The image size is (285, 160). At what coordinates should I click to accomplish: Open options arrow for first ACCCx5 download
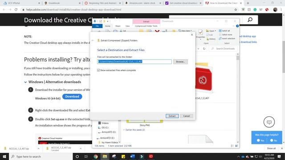38,148
